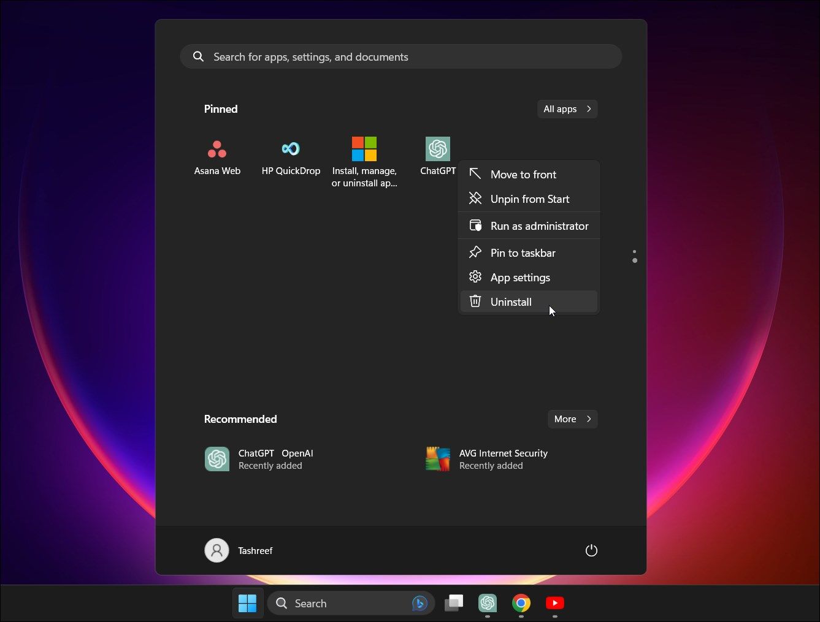Viewport: 820px width, 622px height.
Task: Open ChatGPT from the taskbar
Action: click(x=487, y=603)
